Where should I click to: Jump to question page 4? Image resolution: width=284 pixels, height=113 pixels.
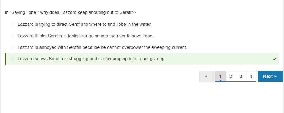[251, 76]
